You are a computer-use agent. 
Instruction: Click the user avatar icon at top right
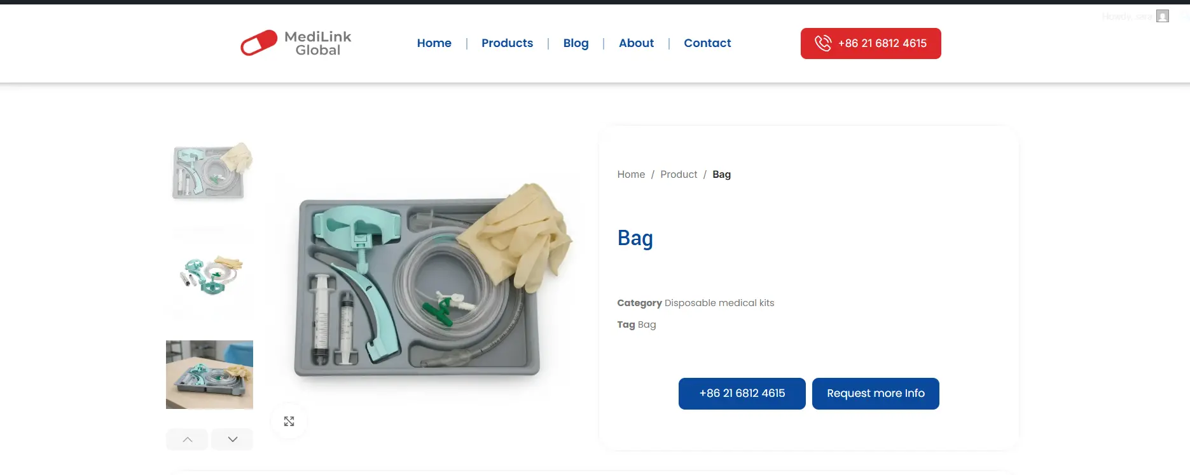pyautogui.click(x=1163, y=17)
